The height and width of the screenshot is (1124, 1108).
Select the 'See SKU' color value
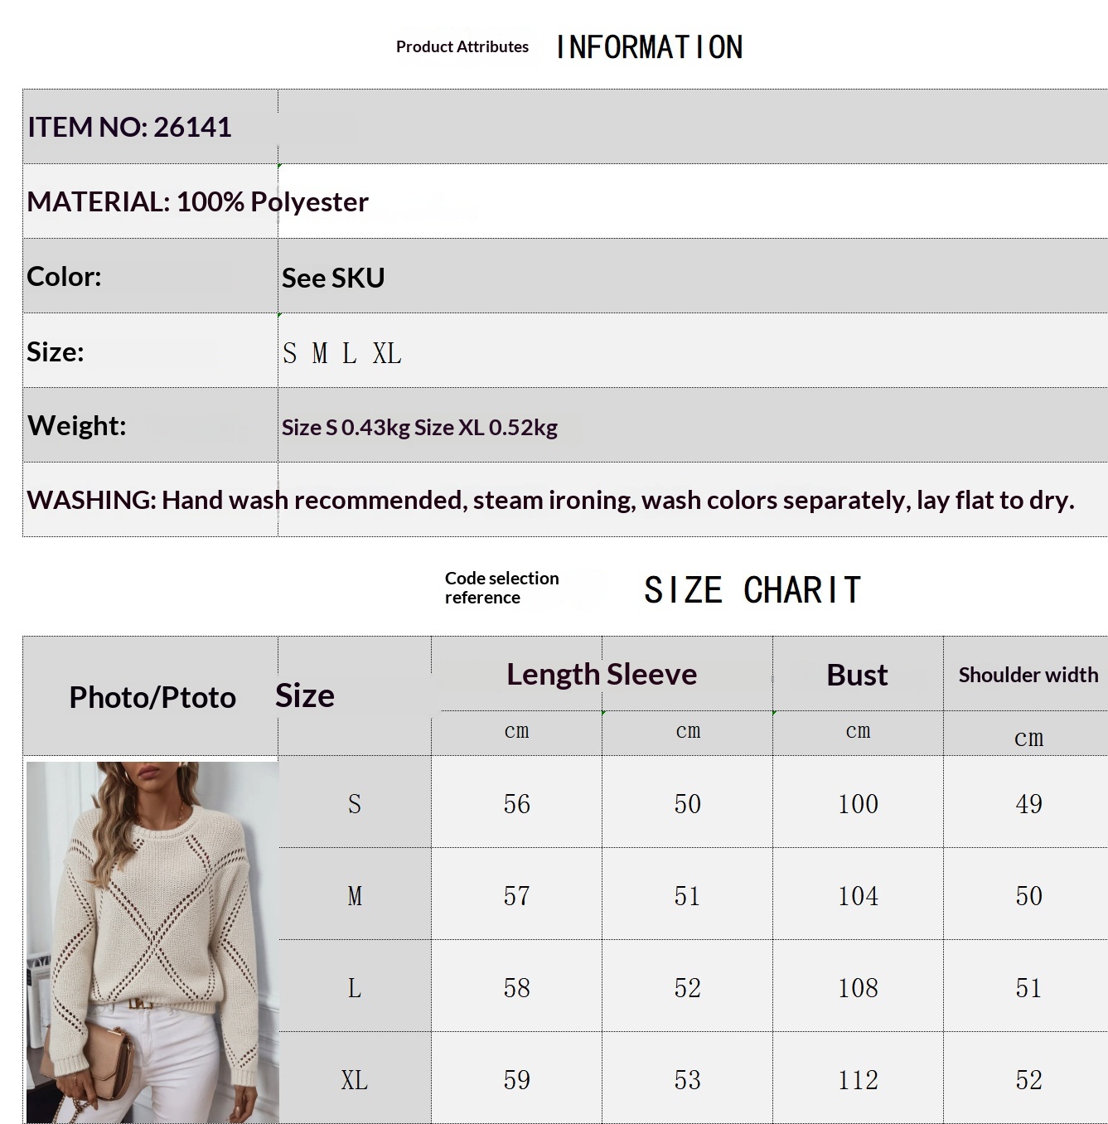[x=333, y=278]
